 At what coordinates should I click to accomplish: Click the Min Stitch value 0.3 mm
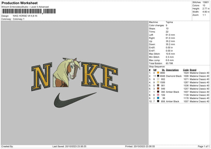point(170,57)
